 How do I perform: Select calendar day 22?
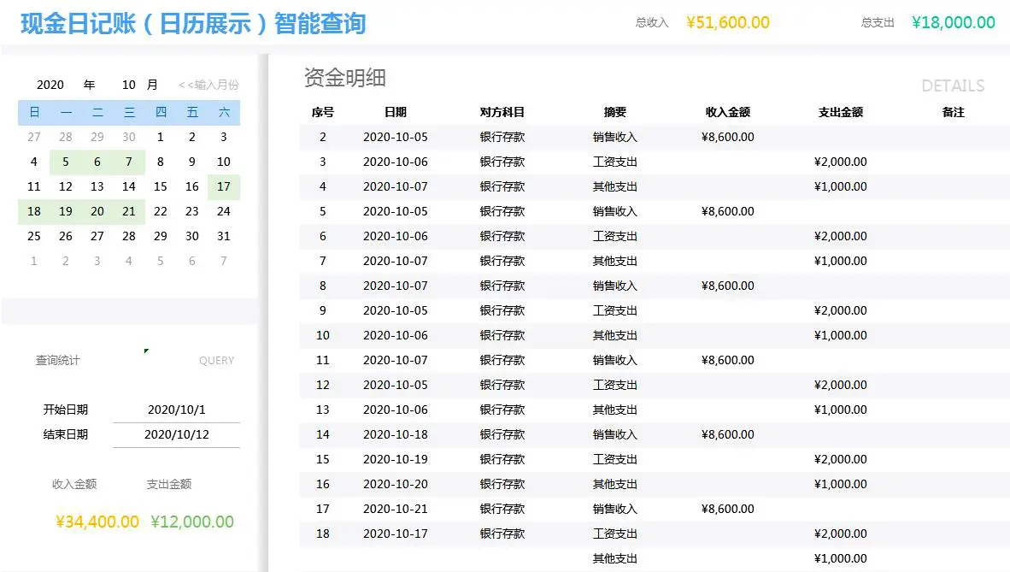(161, 211)
